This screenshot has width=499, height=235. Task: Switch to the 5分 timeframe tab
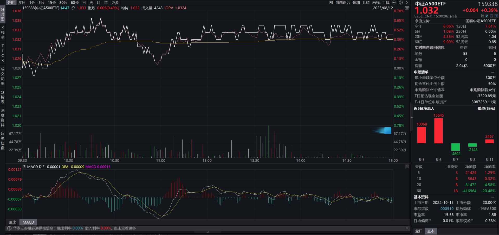(41, 3)
